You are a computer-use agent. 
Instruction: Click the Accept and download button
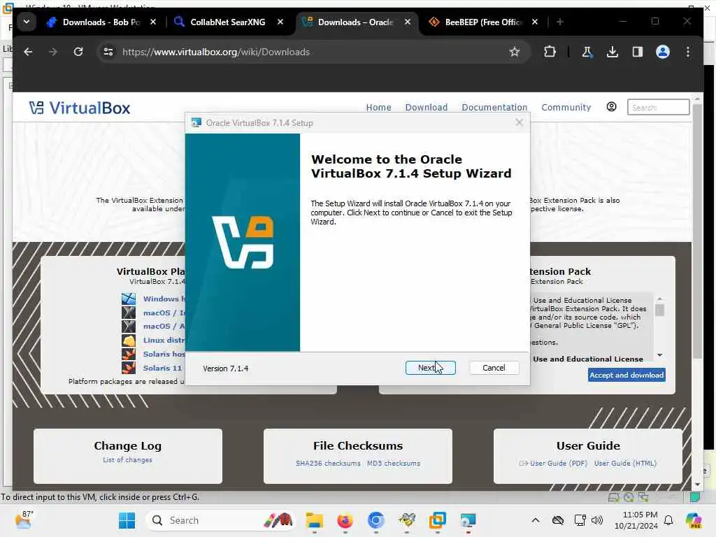coord(626,375)
